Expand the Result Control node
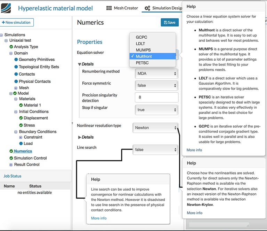 (11, 165)
